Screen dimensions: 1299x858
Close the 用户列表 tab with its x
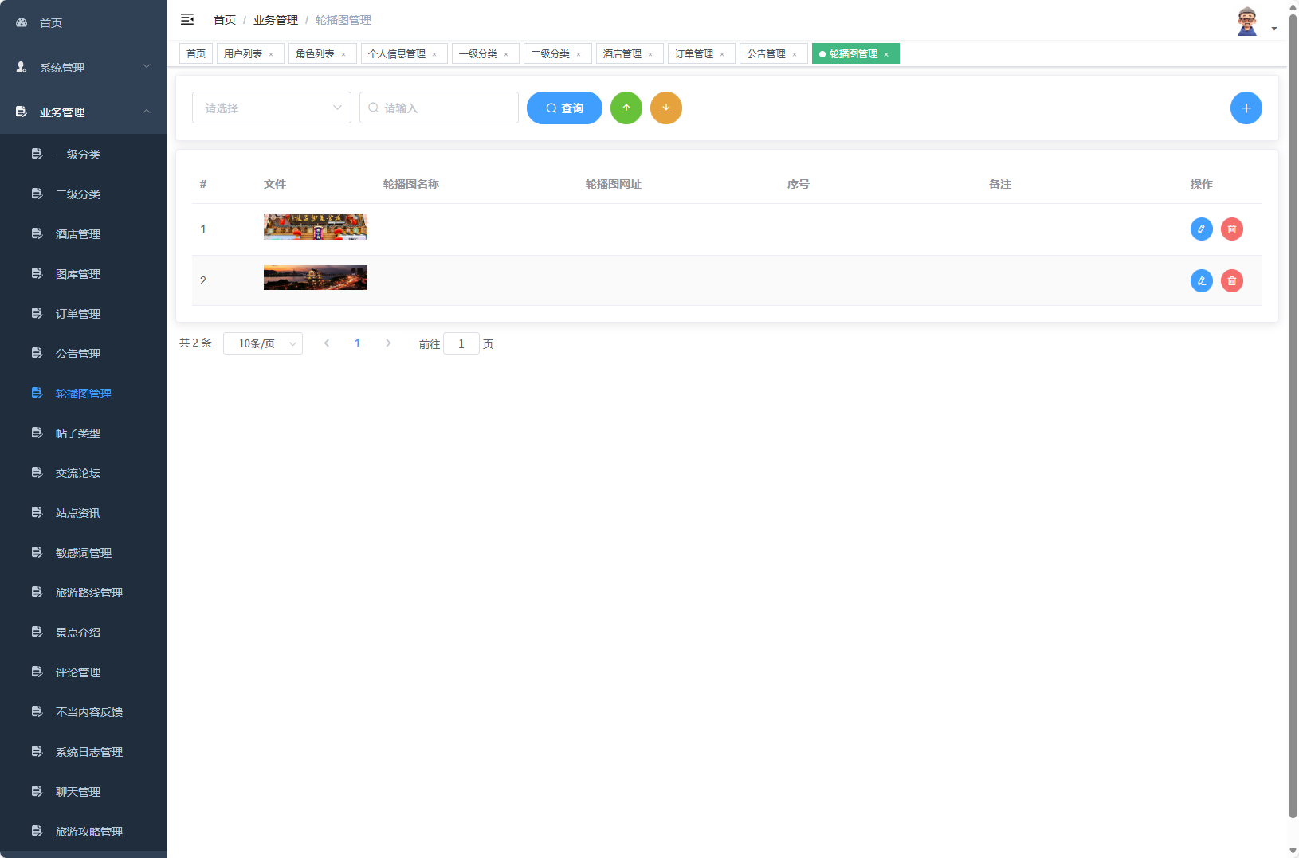tap(272, 53)
